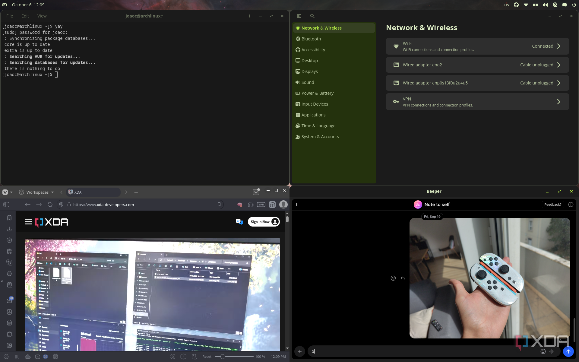Reply to the photo message in Beeper
Image resolution: width=579 pixels, height=362 pixels.
[x=403, y=278]
